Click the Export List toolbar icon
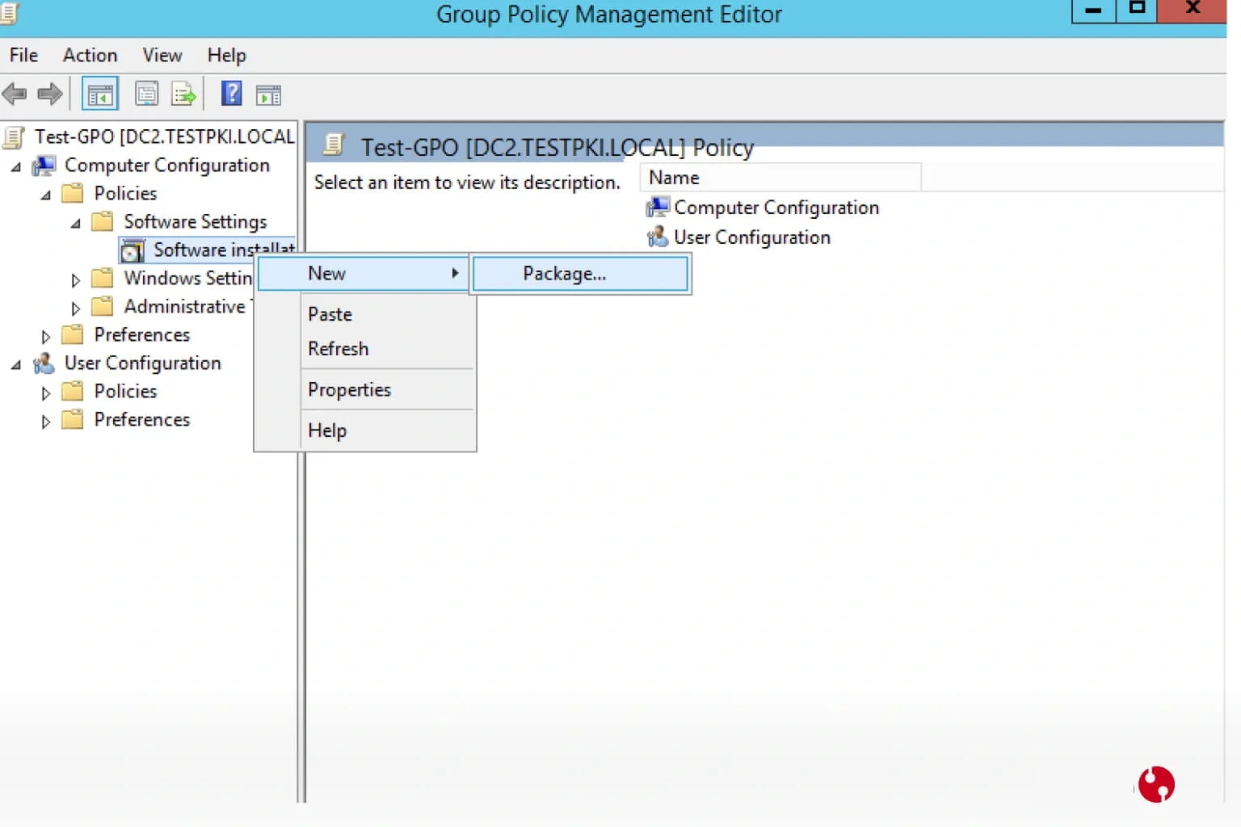The width and height of the screenshot is (1241, 827). pos(183,94)
